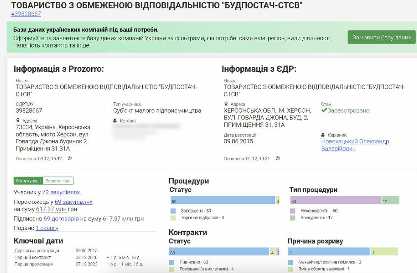Click the first contract date 22.12.2016

pyautogui.click(x=86, y=257)
